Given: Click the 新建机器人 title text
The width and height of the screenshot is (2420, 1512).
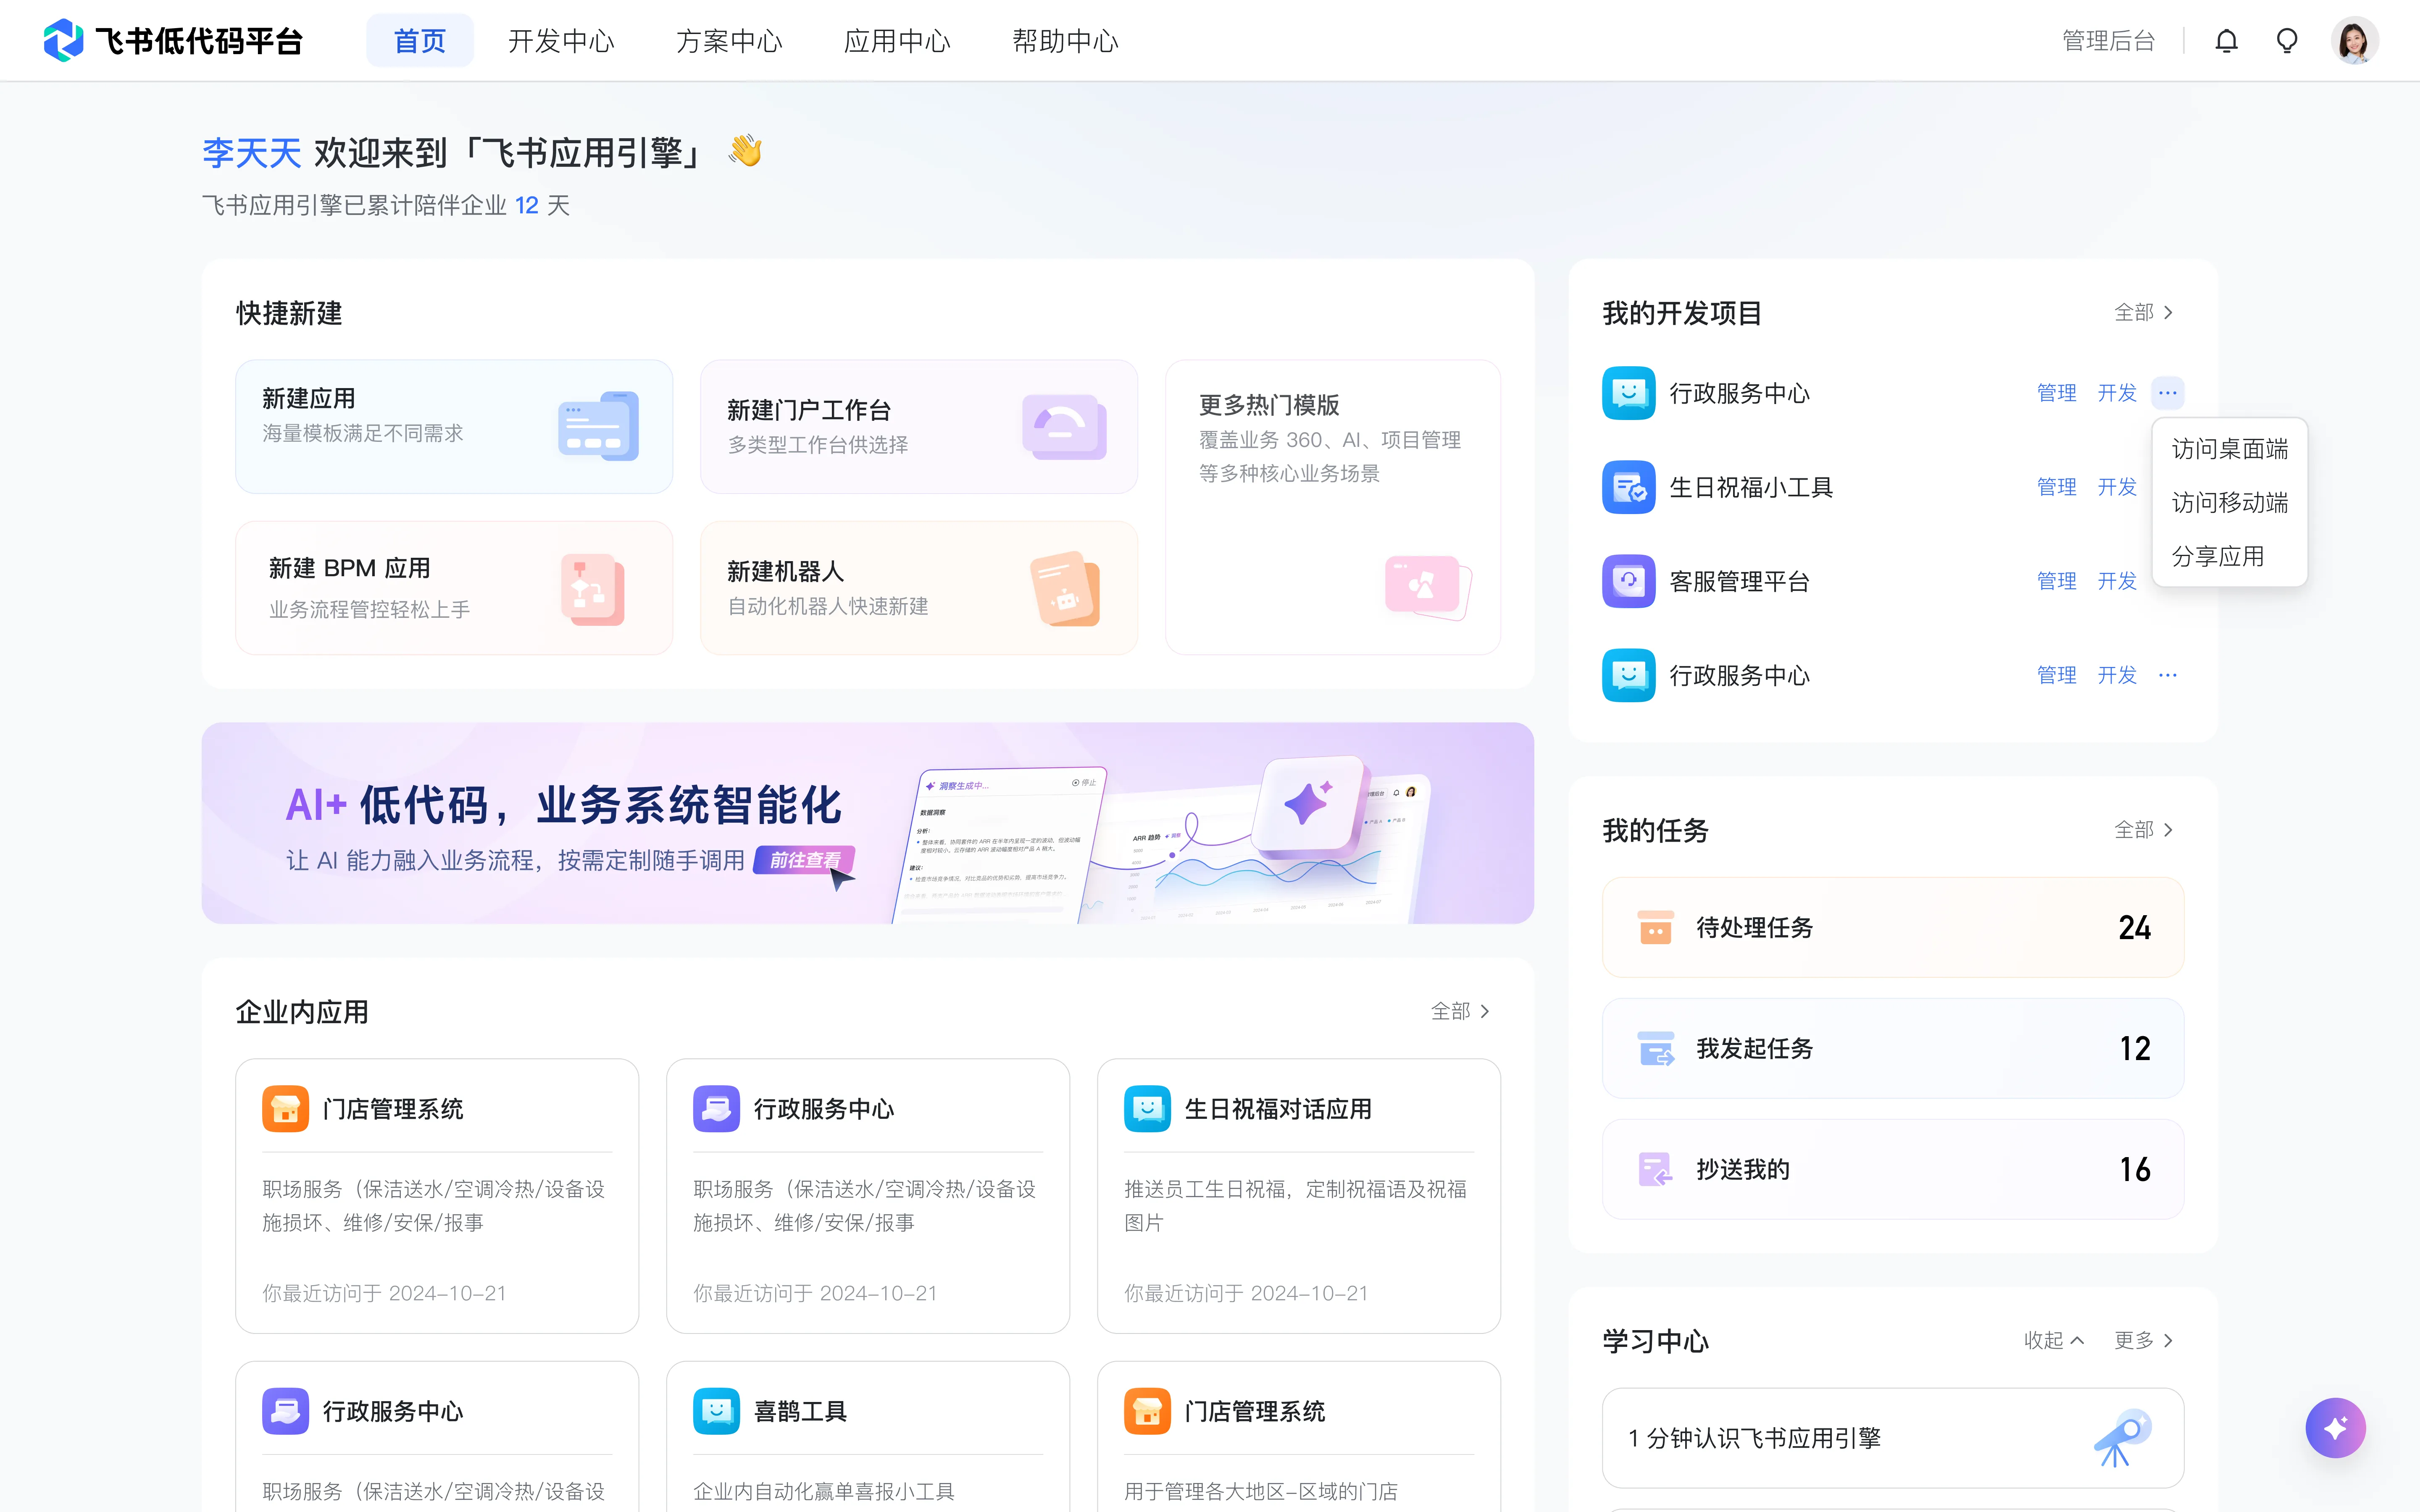Looking at the screenshot, I should pyautogui.click(x=786, y=571).
